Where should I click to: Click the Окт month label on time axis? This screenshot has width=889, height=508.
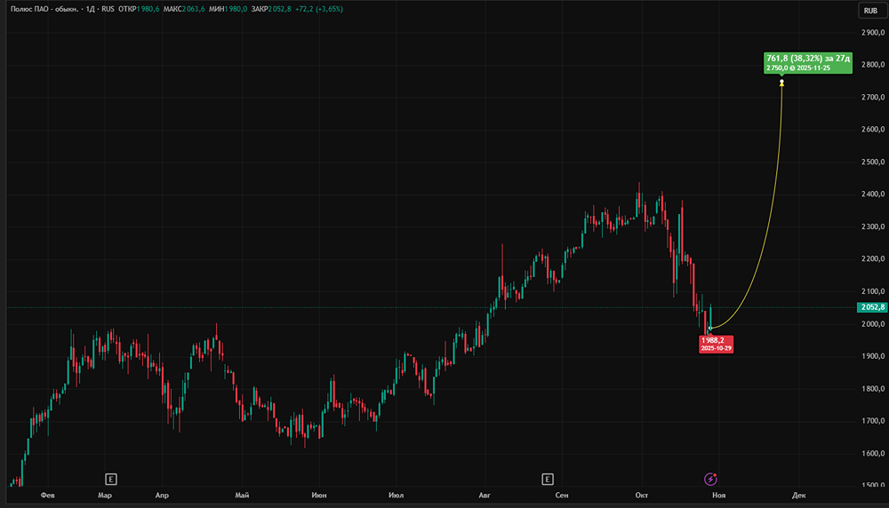tap(642, 496)
